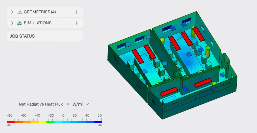Click the -40 legend scale value

click(37, 115)
